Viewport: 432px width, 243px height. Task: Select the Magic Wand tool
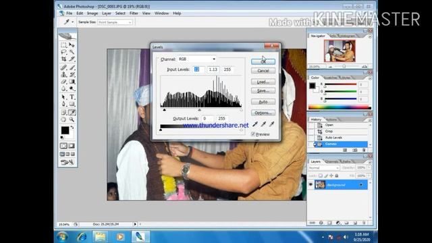(x=72, y=52)
